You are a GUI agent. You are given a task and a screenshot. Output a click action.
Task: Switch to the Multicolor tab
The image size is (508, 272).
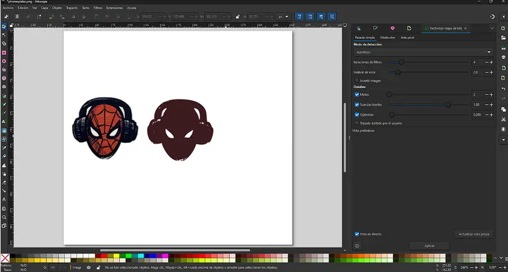point(388,38)
